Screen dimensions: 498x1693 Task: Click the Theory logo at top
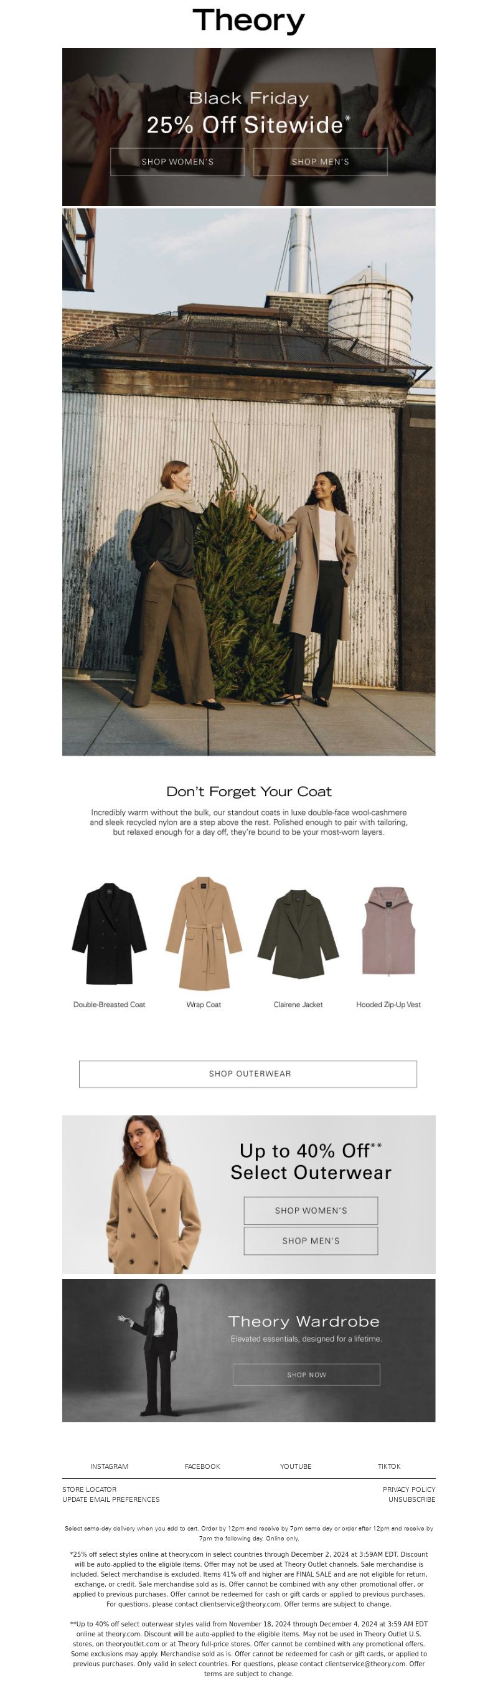click(x=248, y=21)
